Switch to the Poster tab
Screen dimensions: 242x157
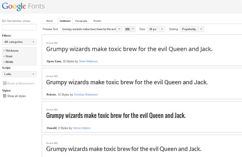tap(97, 21)
